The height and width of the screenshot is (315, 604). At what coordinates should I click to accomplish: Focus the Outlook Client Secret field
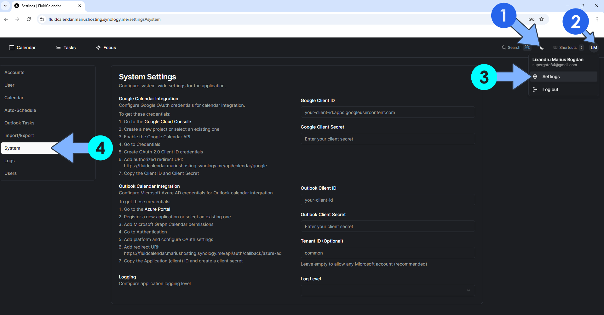coord(388,226)
